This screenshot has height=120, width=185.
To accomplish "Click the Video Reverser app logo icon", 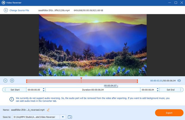I will (3, 2).
